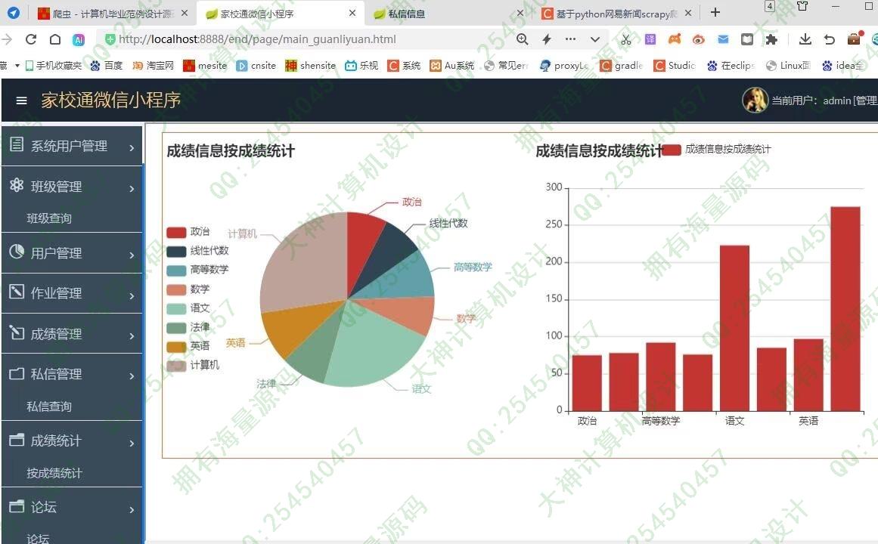Open the mail extension icon
878x544 pixels.
[723, 39]
